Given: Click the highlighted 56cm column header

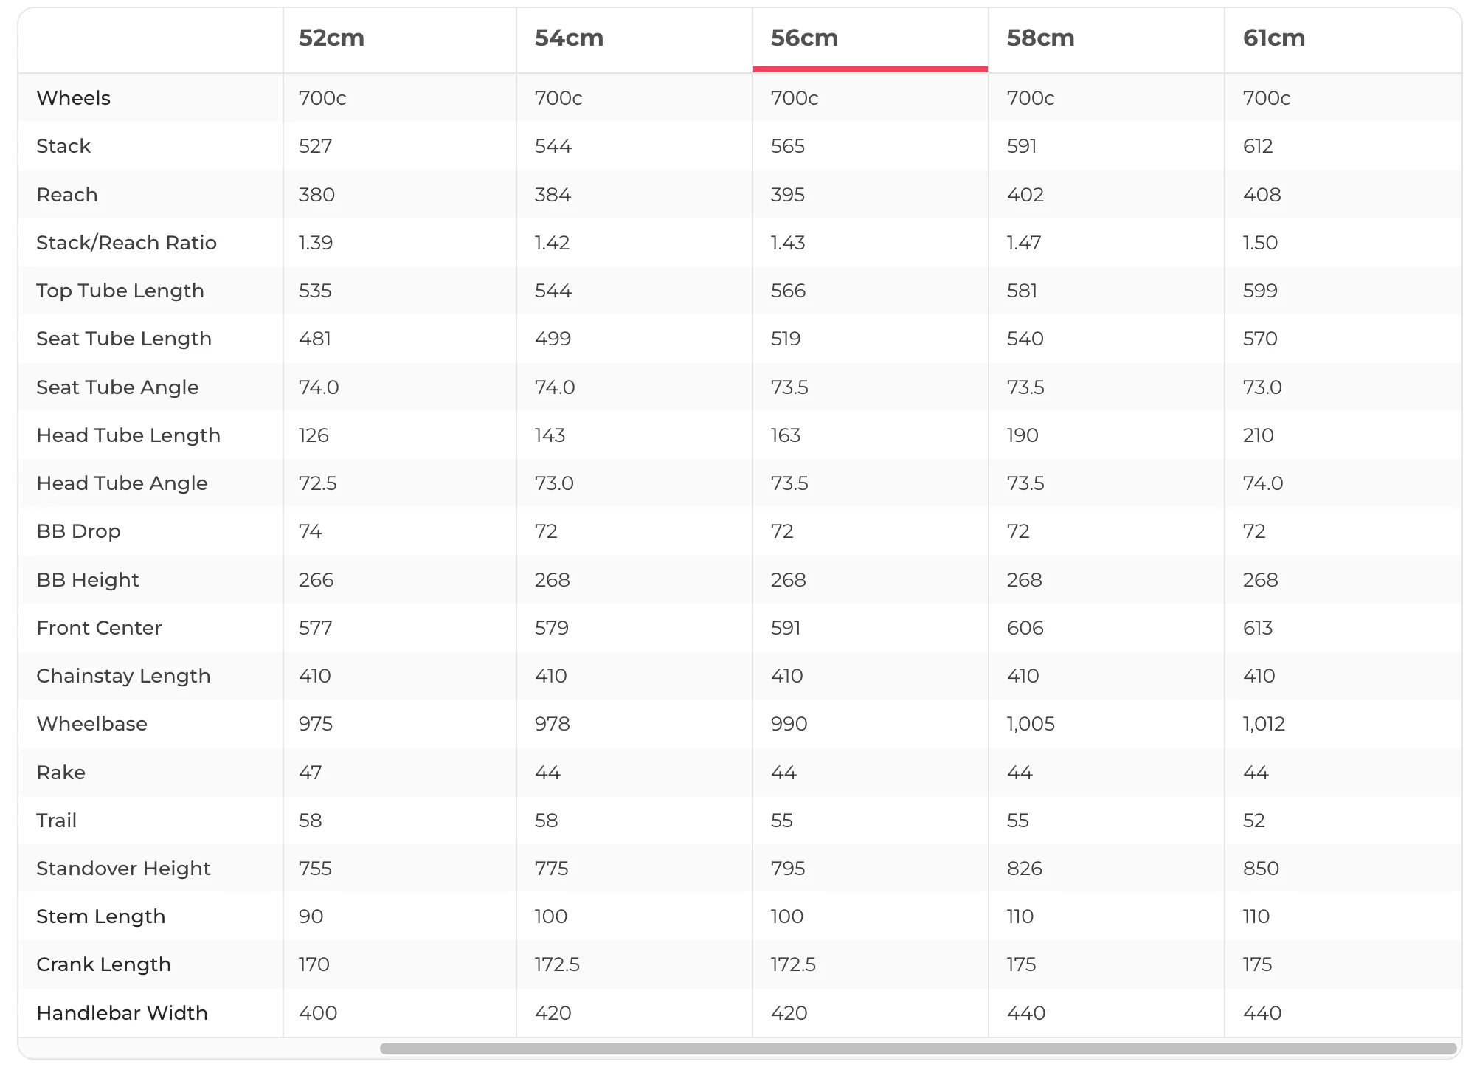Looking at the screenshot, I should click(804, 38).
